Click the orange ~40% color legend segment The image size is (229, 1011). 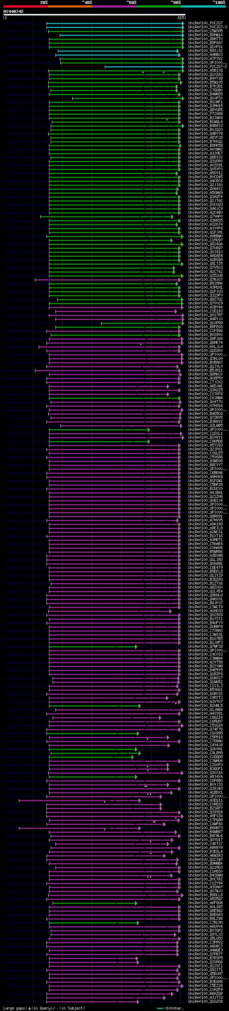pos(70,6)
